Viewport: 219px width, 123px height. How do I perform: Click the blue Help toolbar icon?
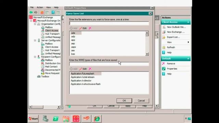click(x=53, y=12)
